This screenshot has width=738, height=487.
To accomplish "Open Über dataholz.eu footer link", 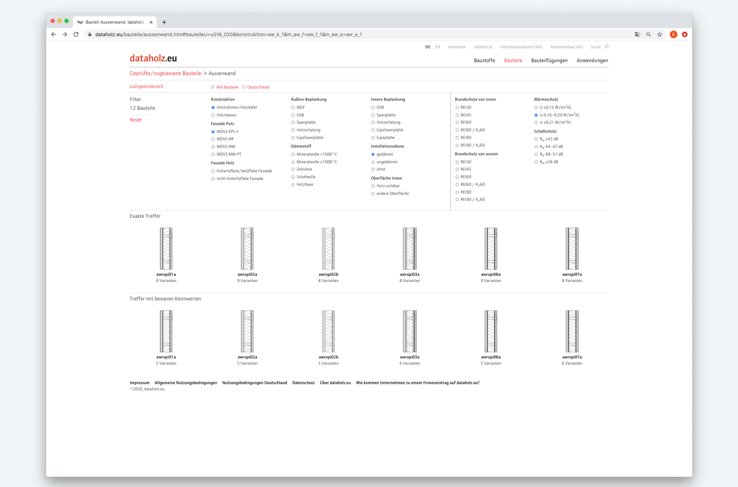I will tap(335, 383).
